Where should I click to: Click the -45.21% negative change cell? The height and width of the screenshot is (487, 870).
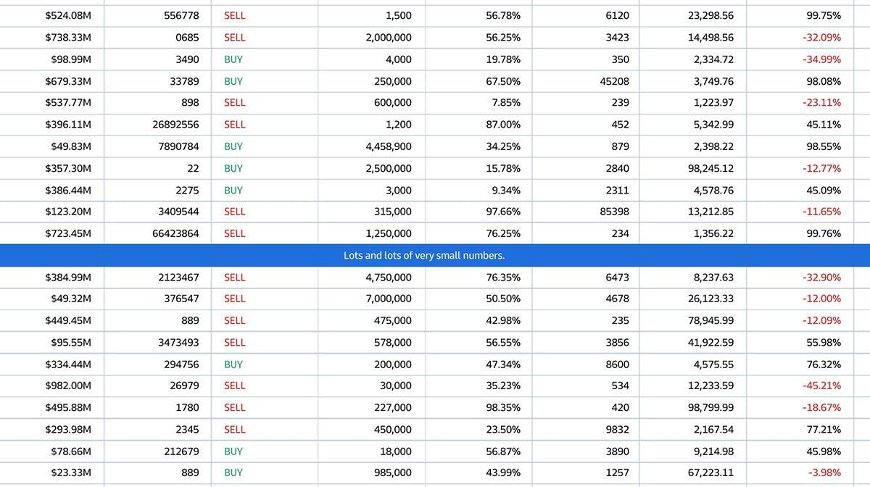pos(821,386)
